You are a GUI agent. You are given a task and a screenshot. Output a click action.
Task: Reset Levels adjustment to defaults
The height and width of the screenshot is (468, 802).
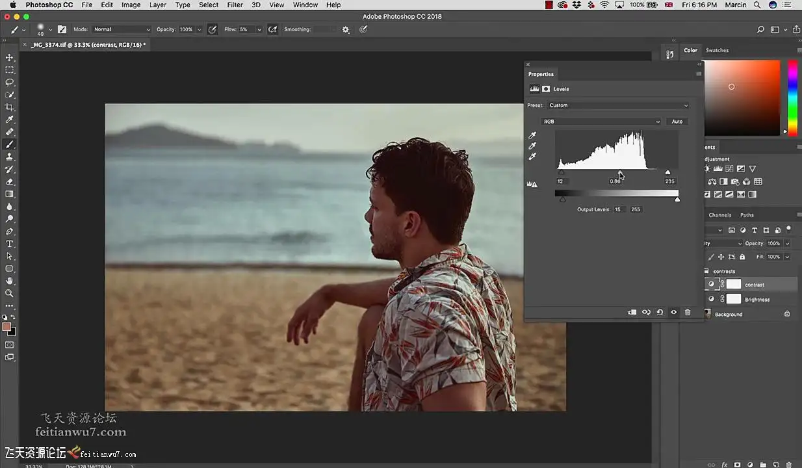(x=660, y=313)
